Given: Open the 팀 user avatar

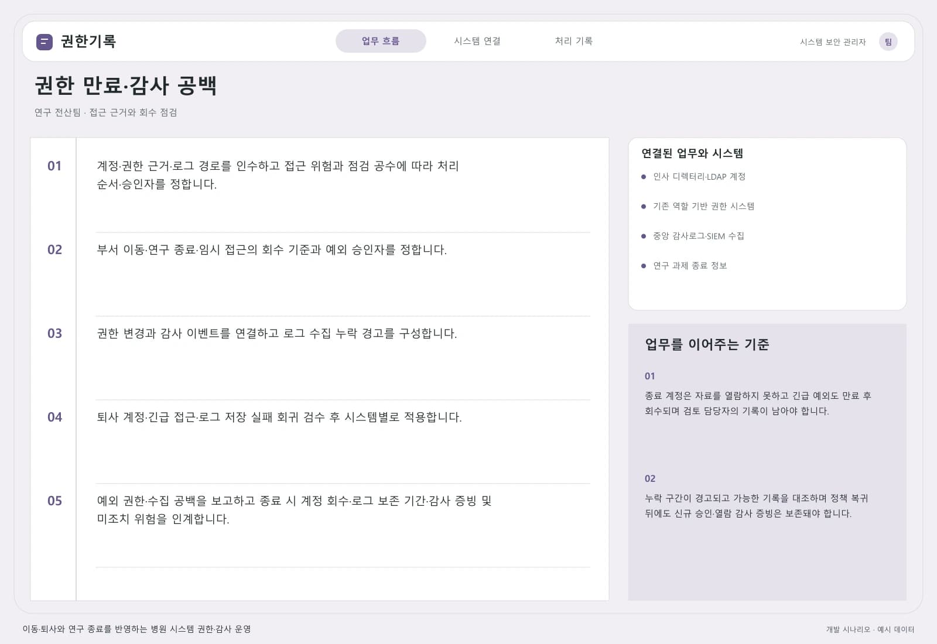Looking at the screenshot, I should [x=888, y=42].
